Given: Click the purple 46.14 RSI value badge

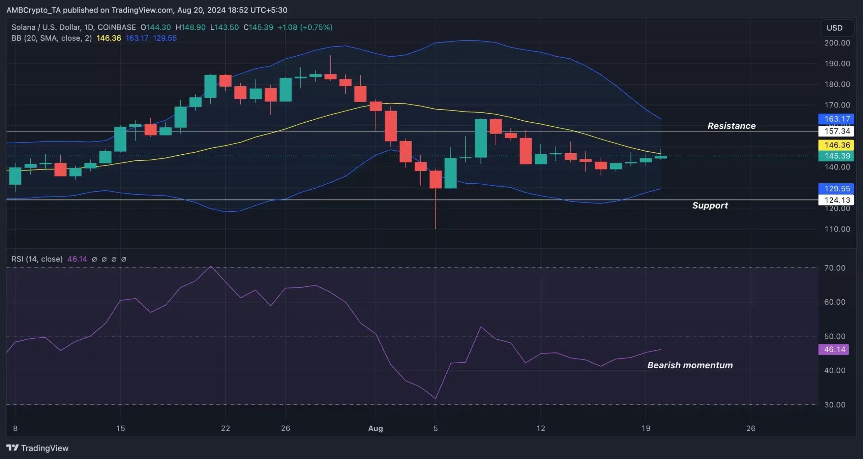Looking at the screenshot, I should 833,350.
